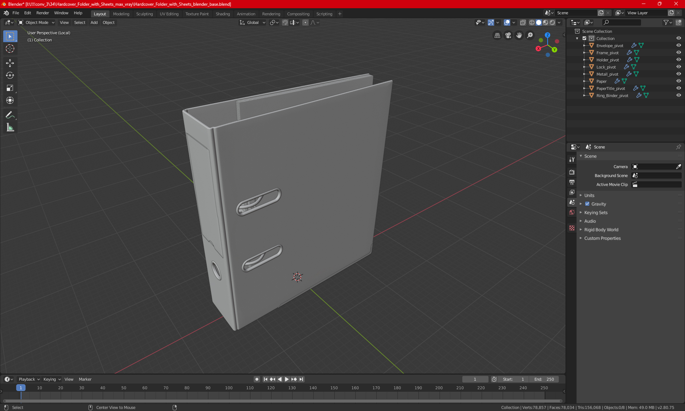685x411 pixels.
Task: Switch to the Modeling workspace tab
Action: pos(121,14)
